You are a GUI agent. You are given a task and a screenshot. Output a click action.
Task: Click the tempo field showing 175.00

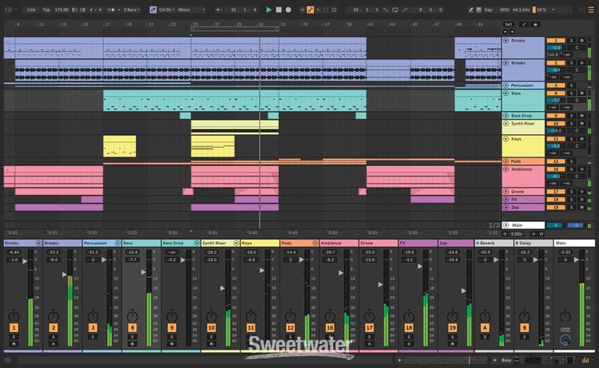[62, 10]
